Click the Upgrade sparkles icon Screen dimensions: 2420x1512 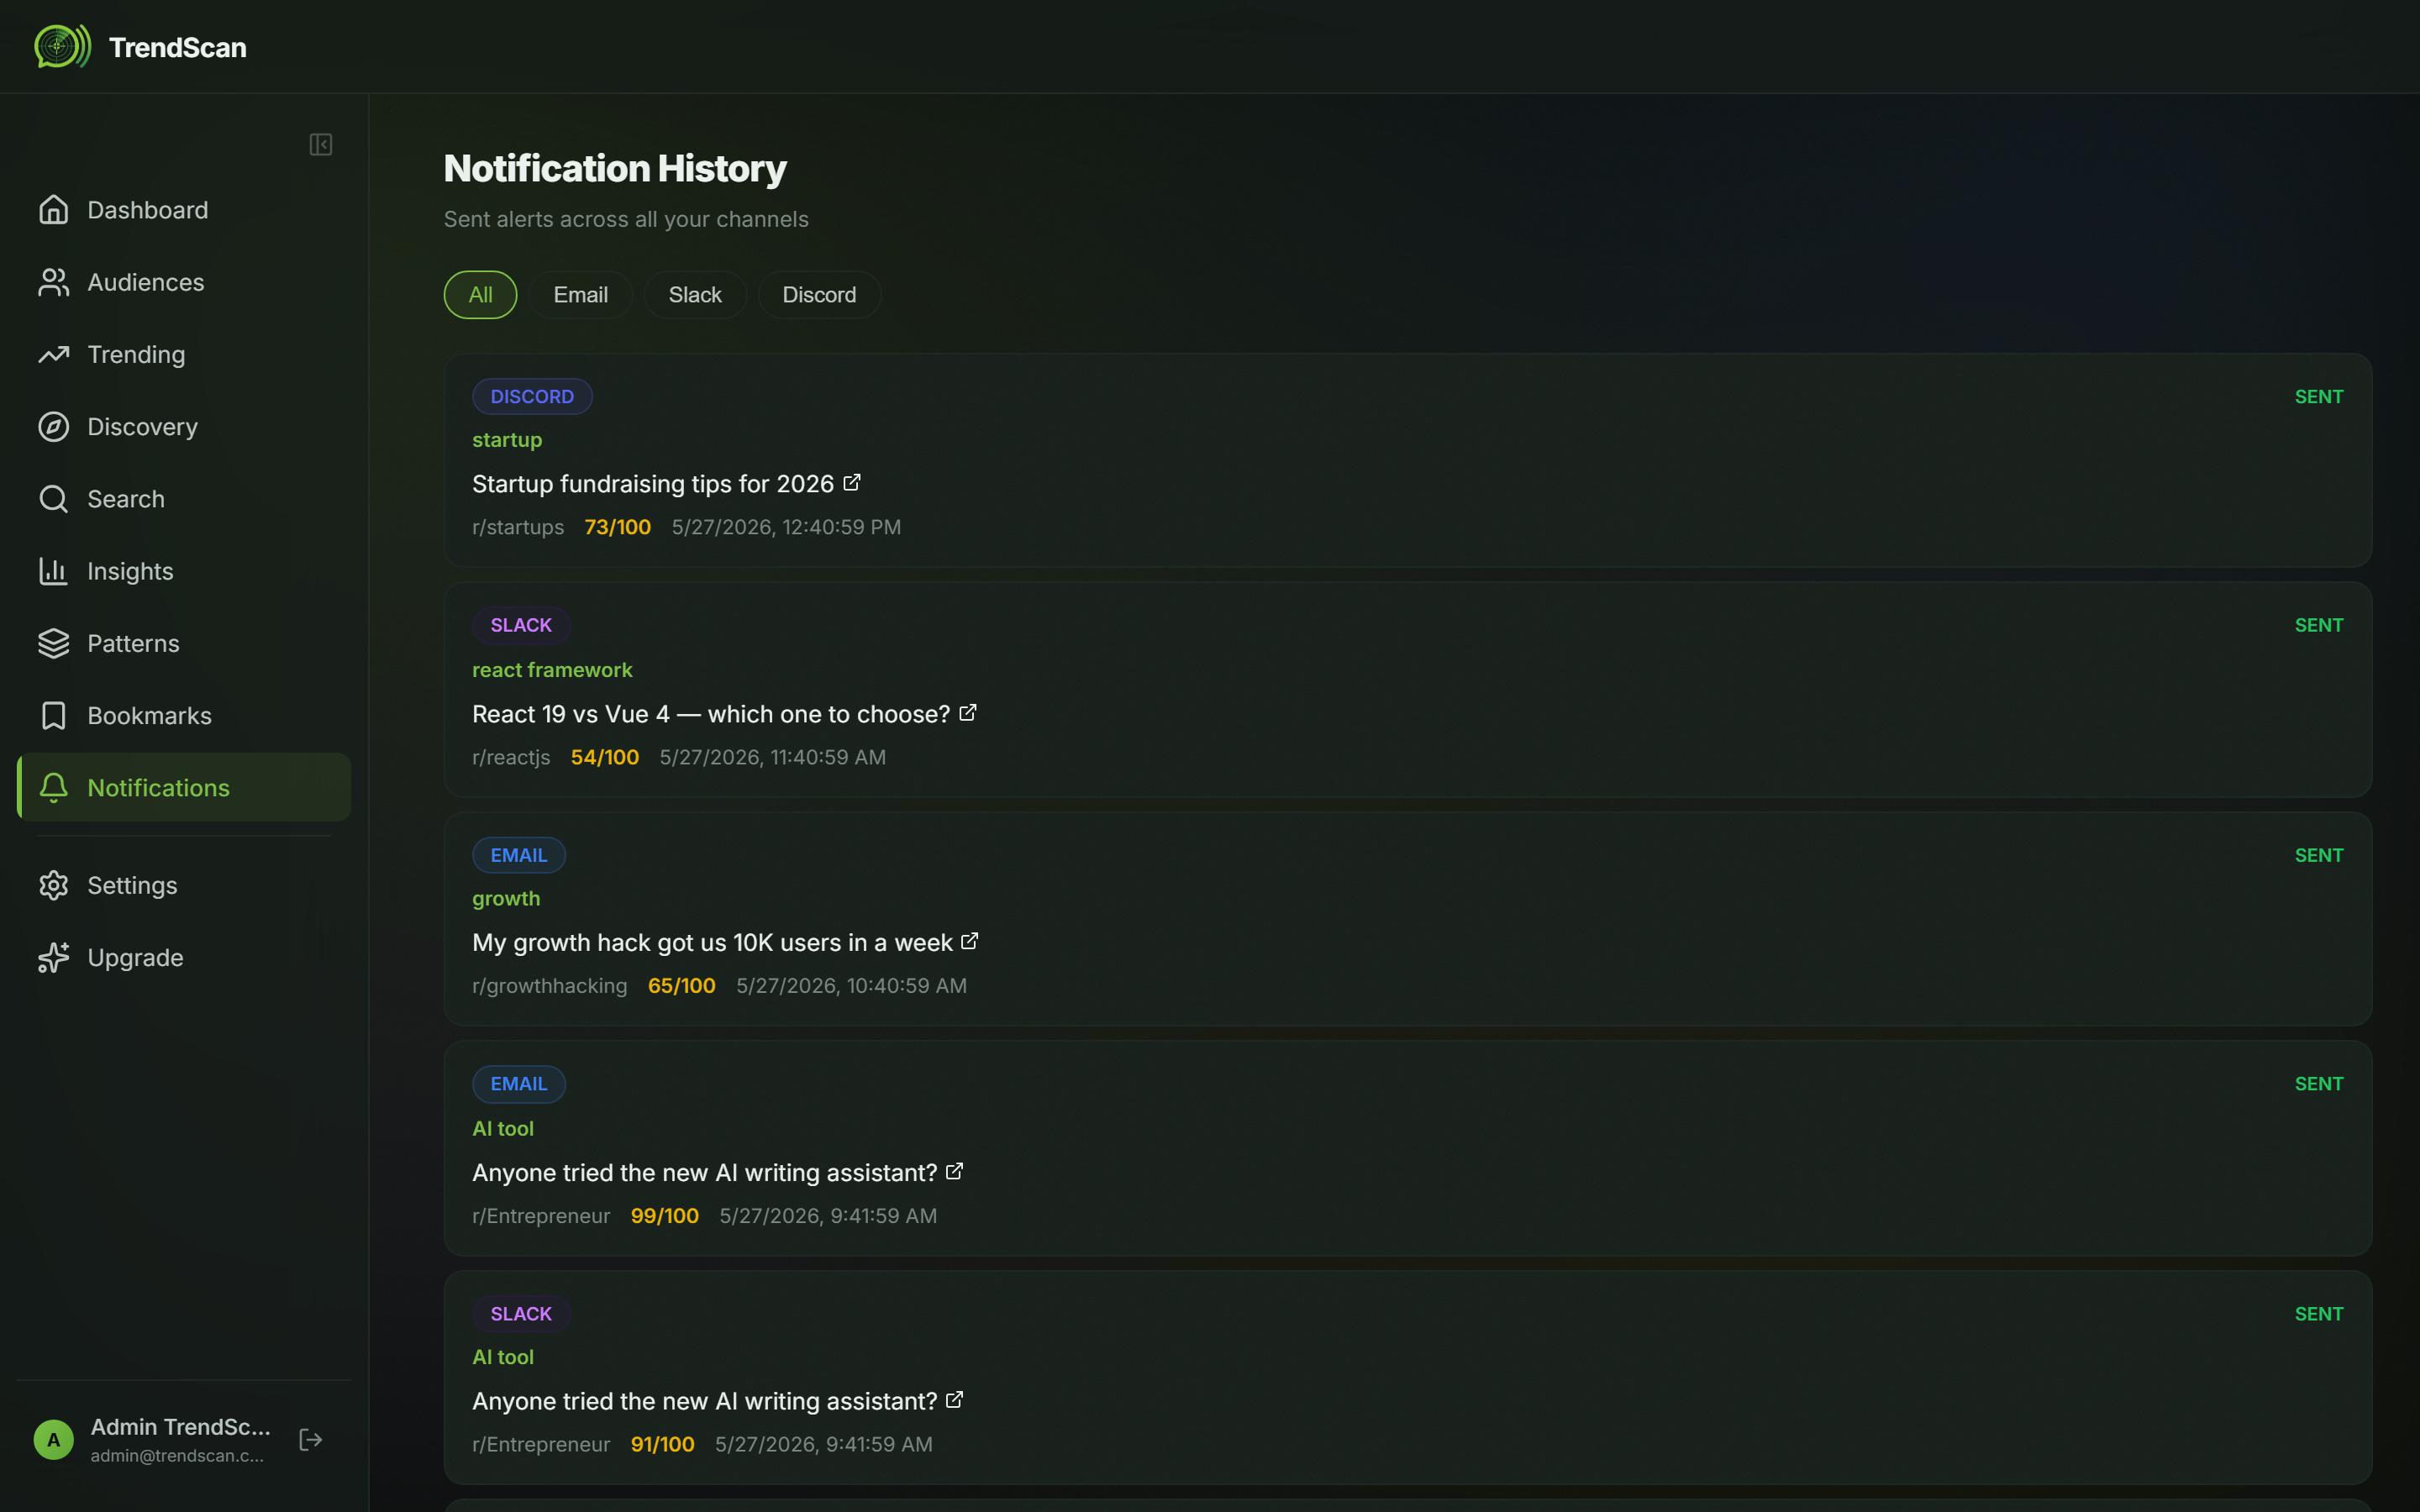point(54,957)
